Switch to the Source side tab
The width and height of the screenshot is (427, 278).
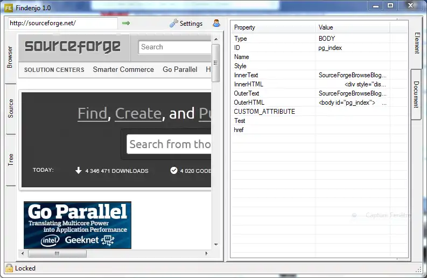tap(11, 108)
